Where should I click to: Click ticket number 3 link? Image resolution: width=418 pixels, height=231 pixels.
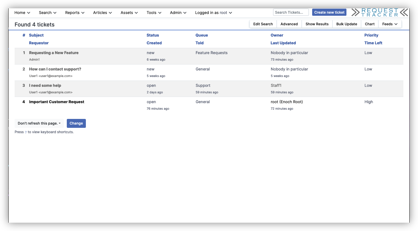coord(24,85)
